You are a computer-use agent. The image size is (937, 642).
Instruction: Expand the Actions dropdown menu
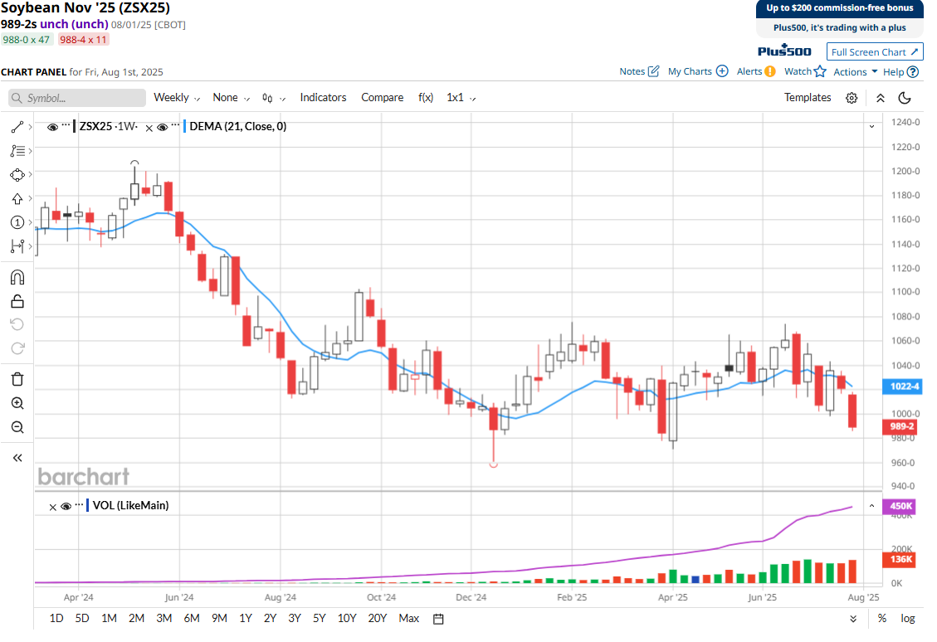pos(855,72)
